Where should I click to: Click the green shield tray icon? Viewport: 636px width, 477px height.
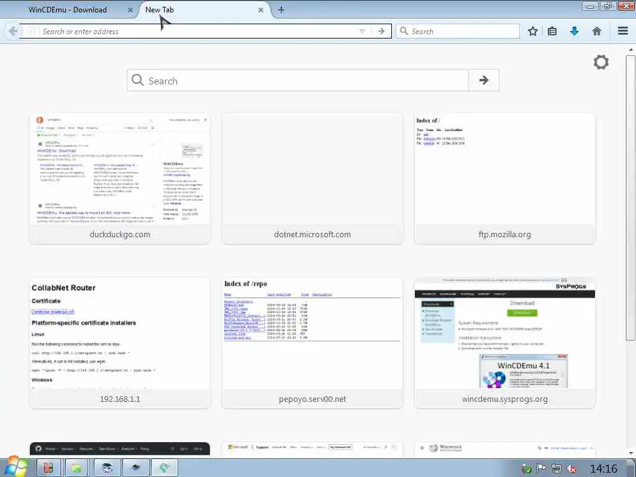(x=527, y=470)
